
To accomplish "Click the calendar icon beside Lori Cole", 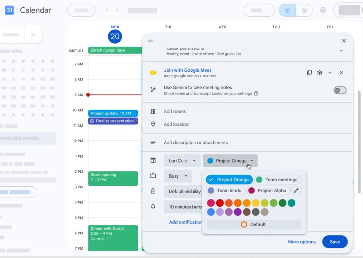I will click(153, 160).
